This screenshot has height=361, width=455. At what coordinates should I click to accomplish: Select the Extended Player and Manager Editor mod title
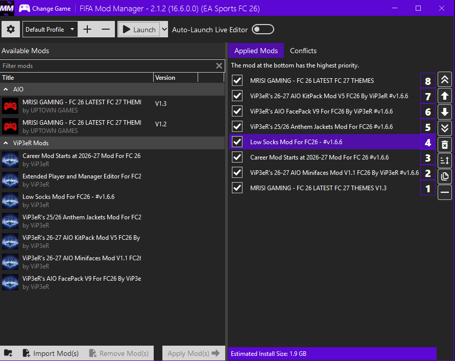tap(82, 176)
